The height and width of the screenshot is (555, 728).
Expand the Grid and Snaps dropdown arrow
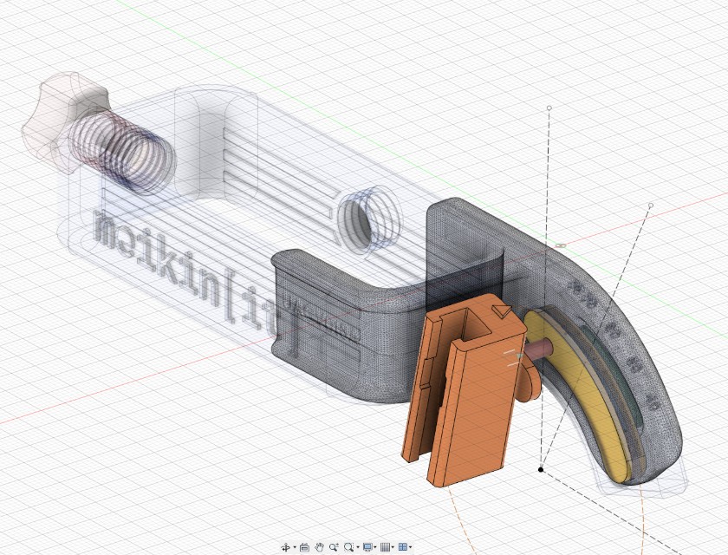point(393,547)
